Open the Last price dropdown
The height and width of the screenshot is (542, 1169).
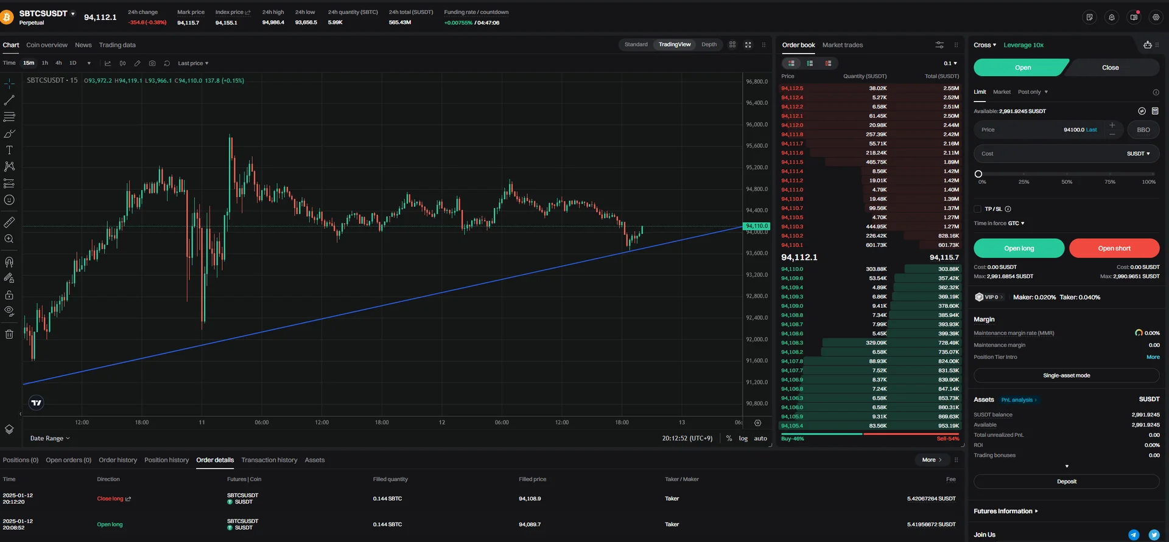pos(193,63)
